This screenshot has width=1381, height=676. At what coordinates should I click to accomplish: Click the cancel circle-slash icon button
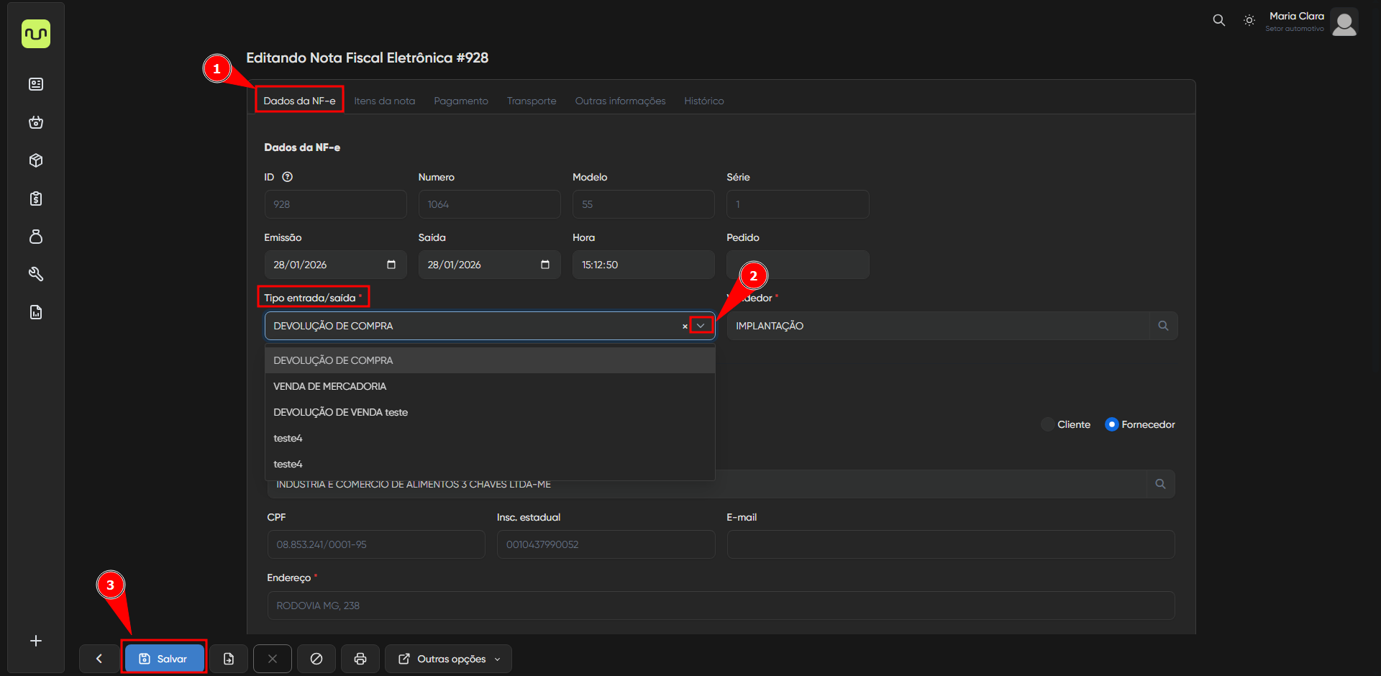[x=316, y=659]
